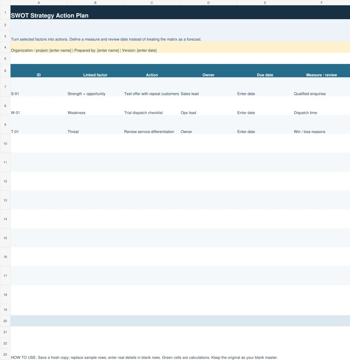350x360 pixels.
Task: Click the Linked factor header cell
Action: [95, 71]
